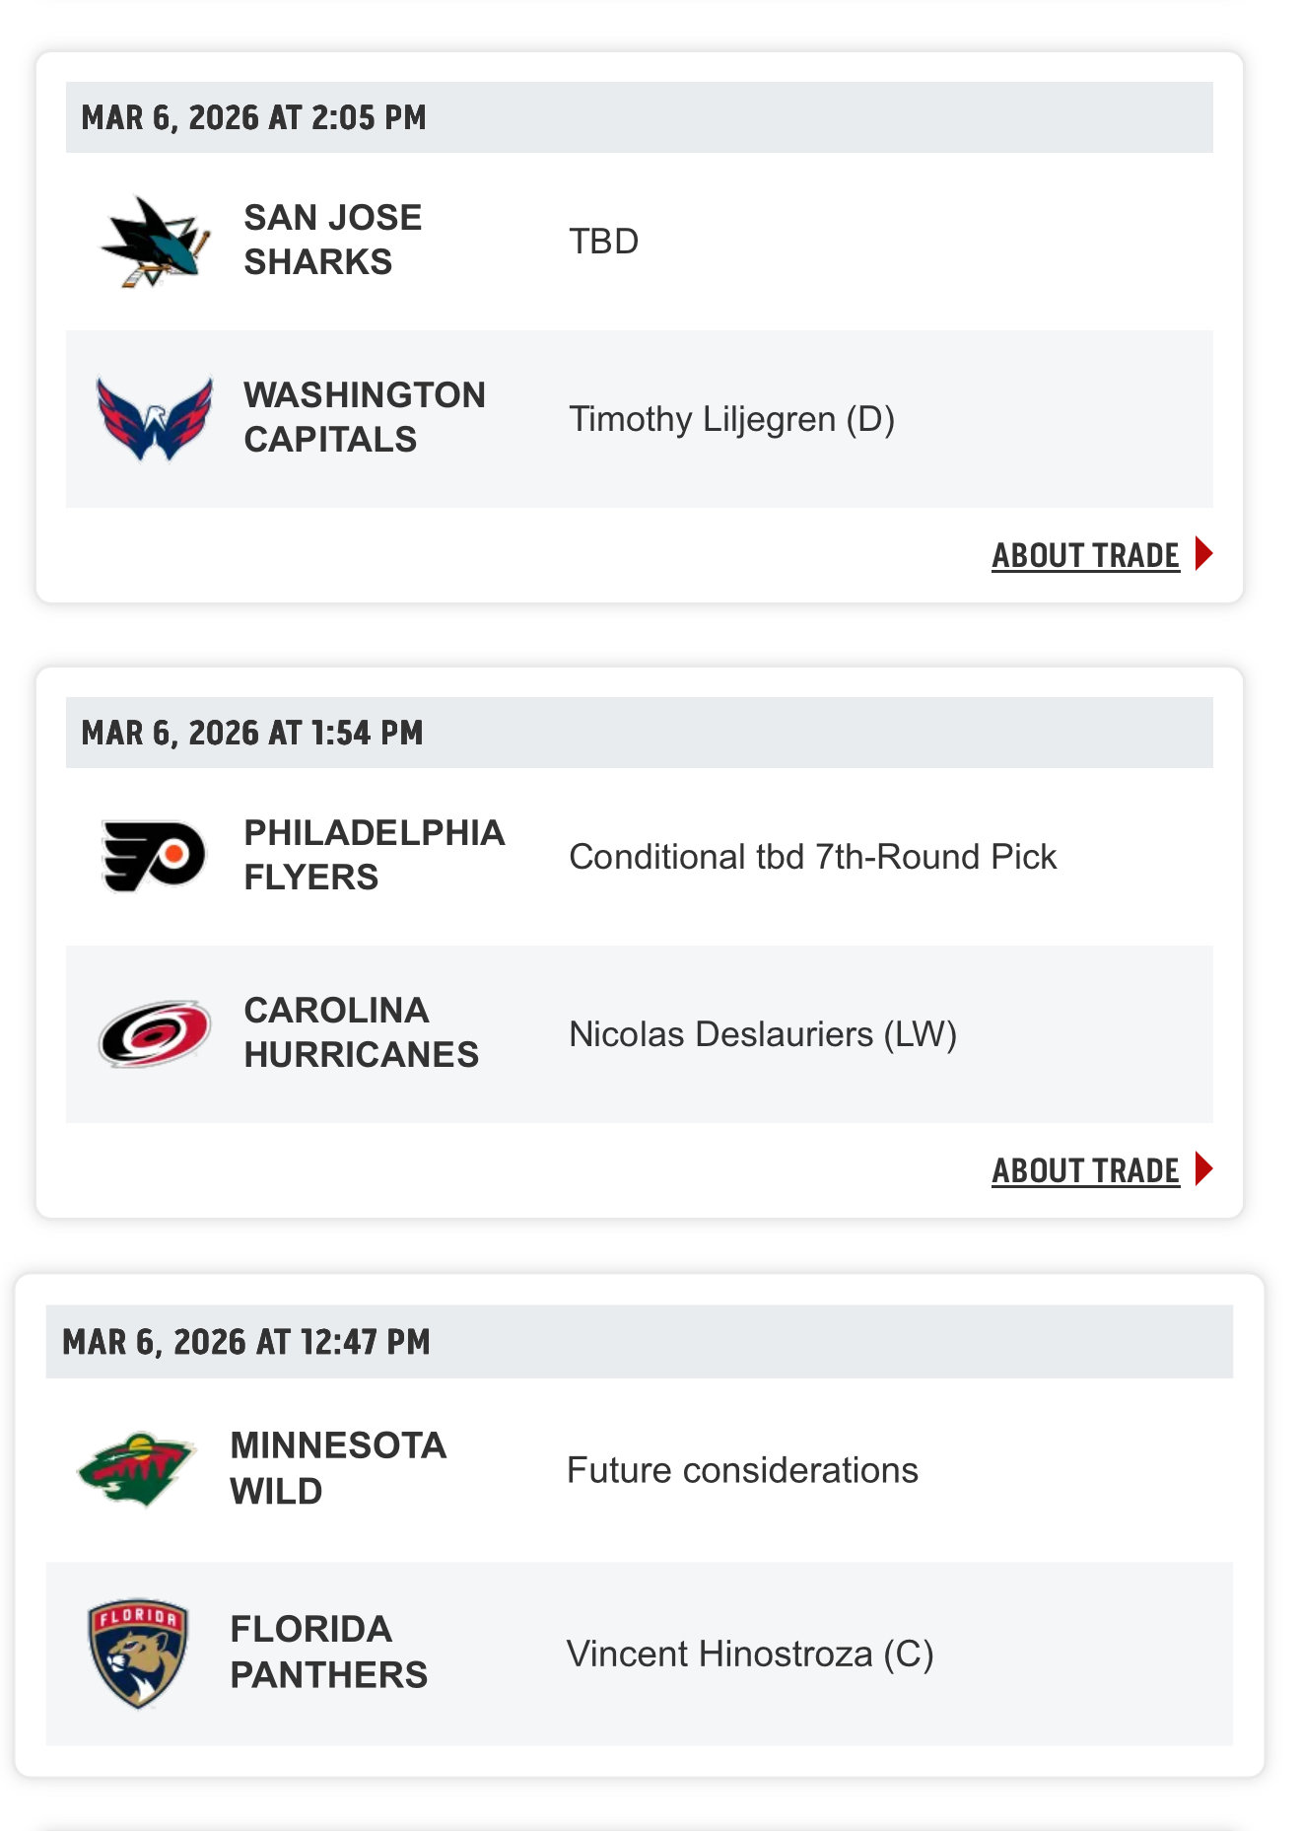
Task: Click the Carolina Hurricanes logo
Action: (155, 1033)
